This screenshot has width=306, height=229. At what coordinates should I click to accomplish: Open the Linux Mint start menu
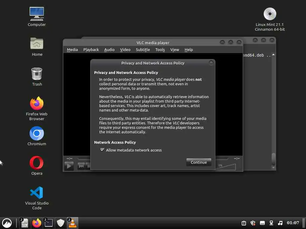(x=7, y=223)
